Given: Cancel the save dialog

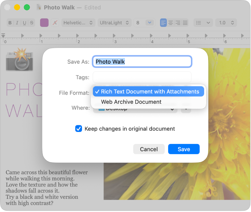Looking at the screenshot, I should click(149, 149).
